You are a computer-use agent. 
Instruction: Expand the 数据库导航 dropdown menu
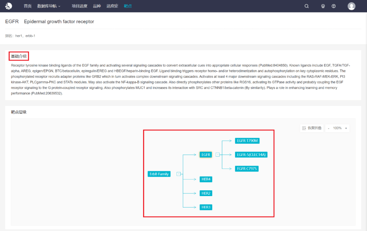tap(49, 6)
